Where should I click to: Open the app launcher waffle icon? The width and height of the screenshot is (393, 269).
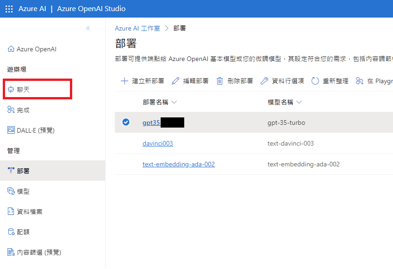click(x=9, y=9)
